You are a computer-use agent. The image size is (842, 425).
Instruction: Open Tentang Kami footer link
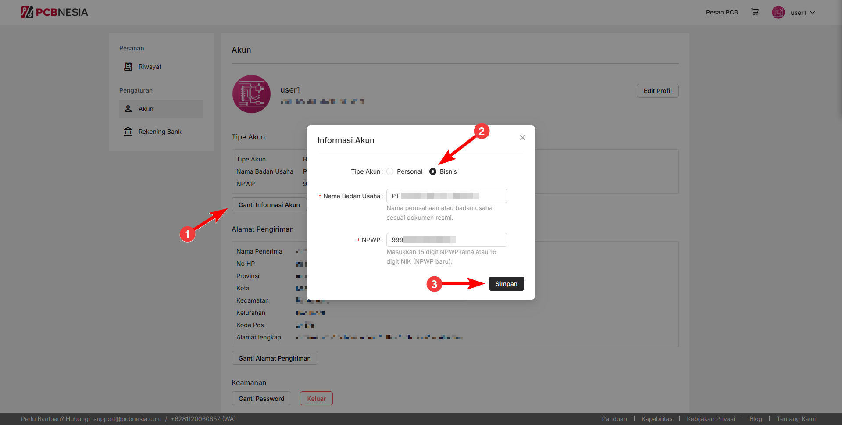[796, 419]
